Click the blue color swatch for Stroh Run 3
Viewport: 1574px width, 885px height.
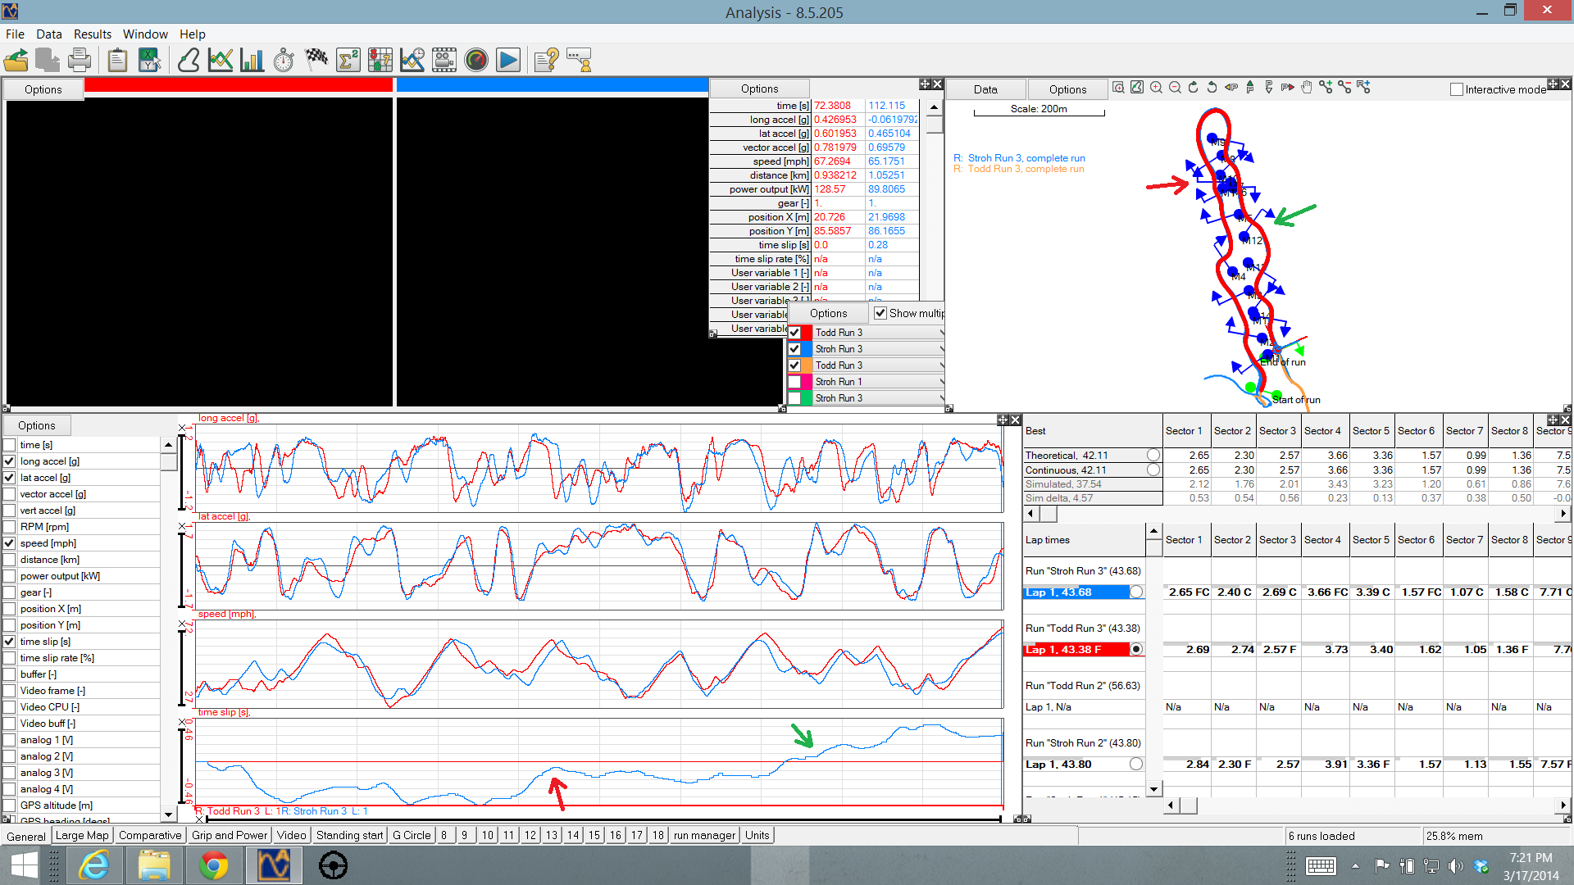[x=807, y=349]
